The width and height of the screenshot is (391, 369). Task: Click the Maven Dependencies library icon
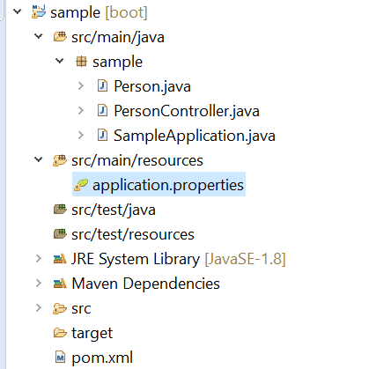(x=60, y=284)
